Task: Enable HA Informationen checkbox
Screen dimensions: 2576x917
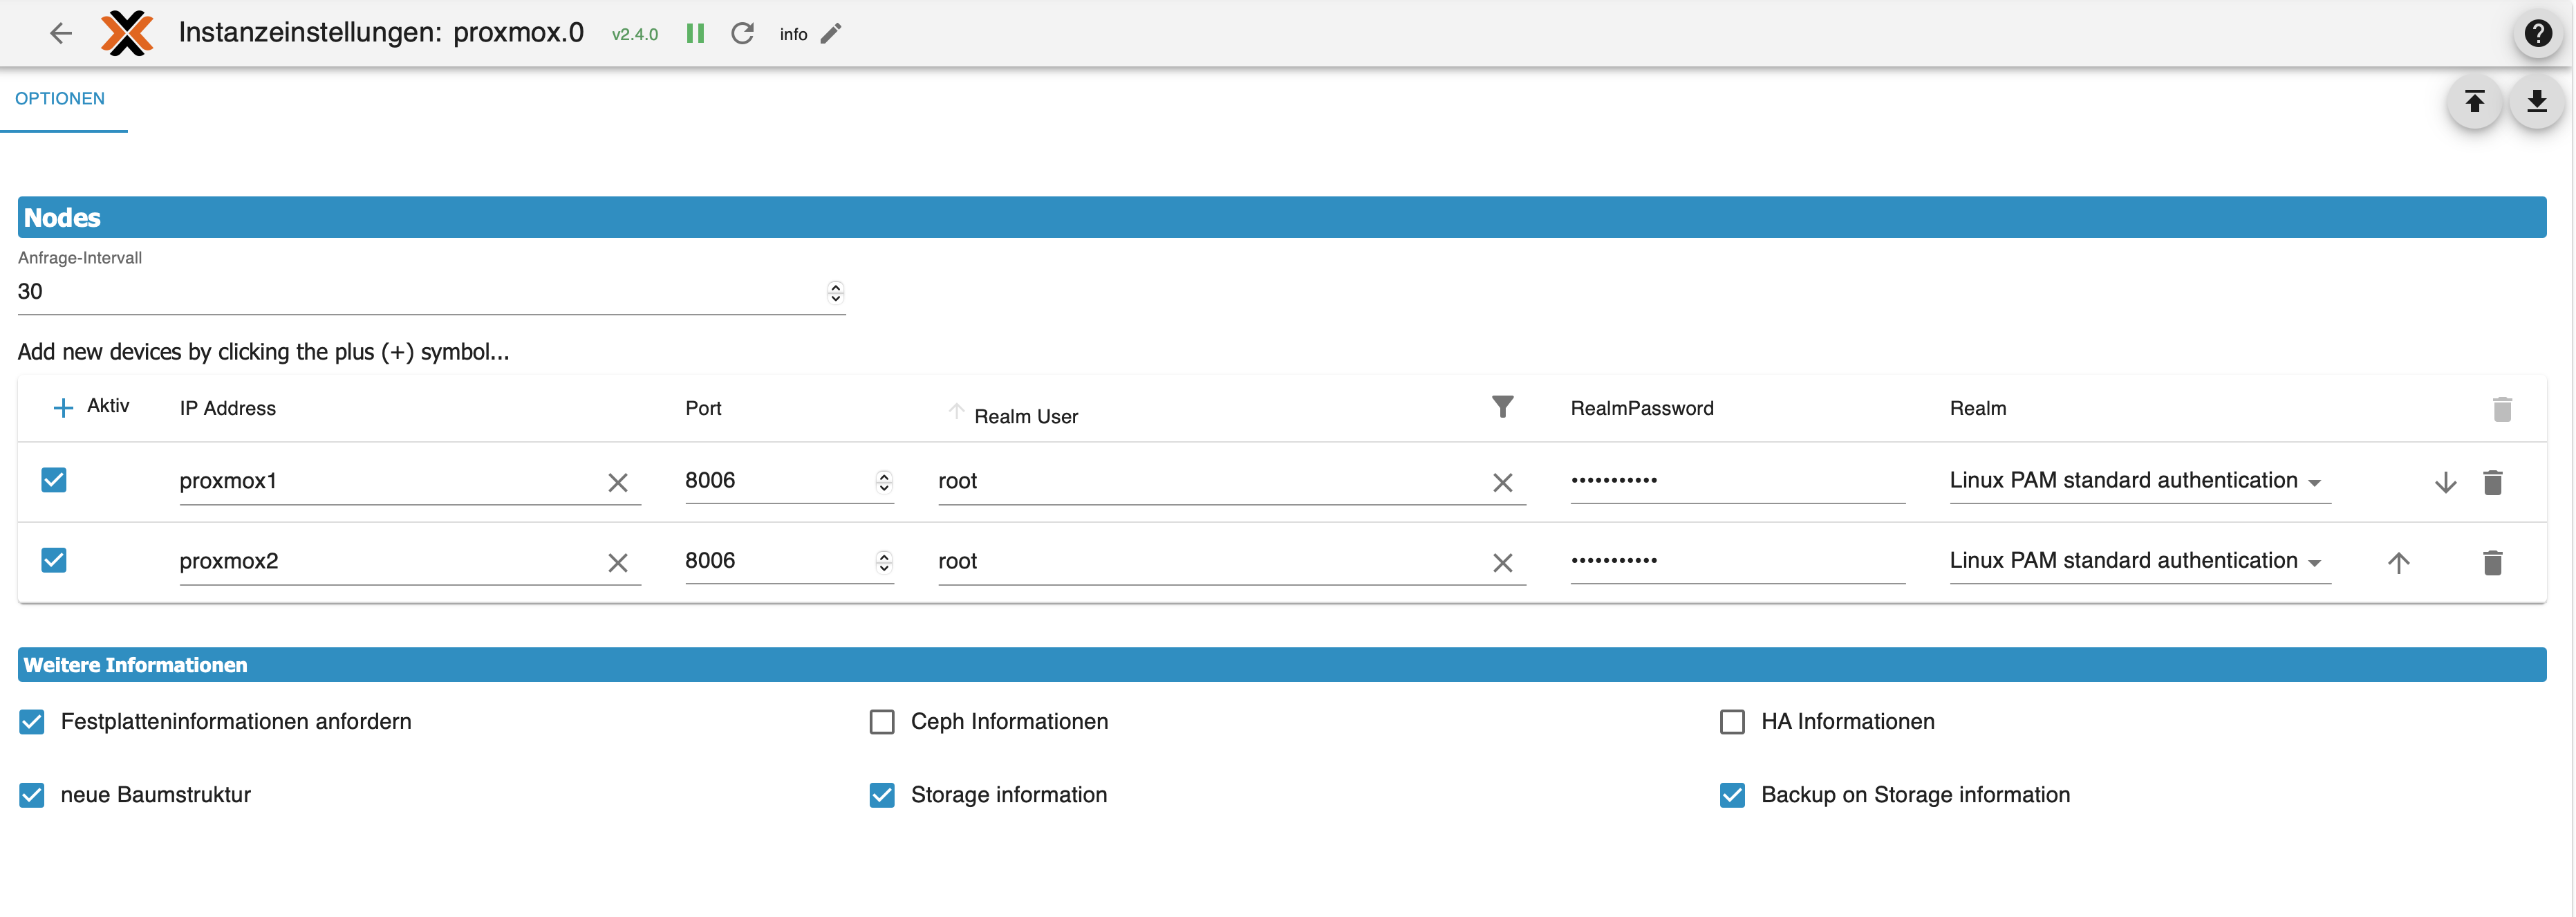Action: tap(1732, 722)
